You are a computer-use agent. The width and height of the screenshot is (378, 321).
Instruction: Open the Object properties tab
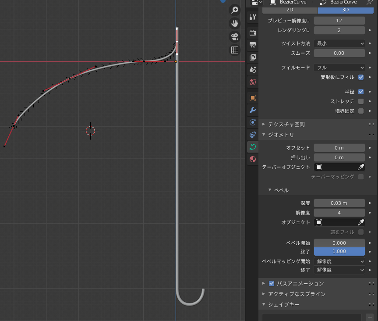(x=253, y=98)
